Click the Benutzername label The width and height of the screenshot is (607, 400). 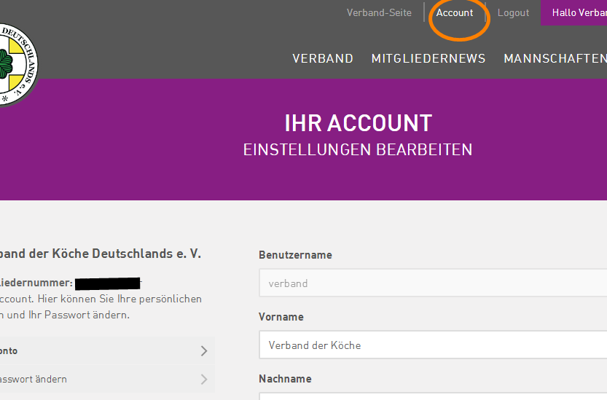point(295,255)
